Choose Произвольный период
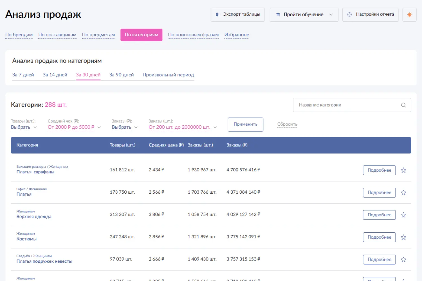 (168, 75)
